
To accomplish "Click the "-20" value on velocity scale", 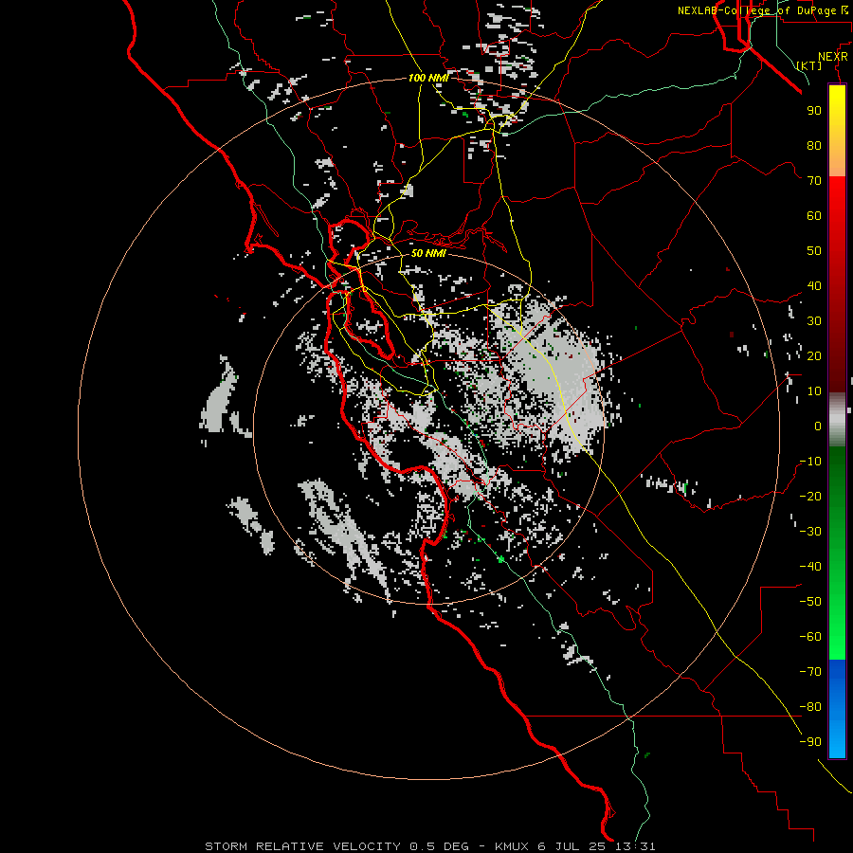I will click(810, 496).
